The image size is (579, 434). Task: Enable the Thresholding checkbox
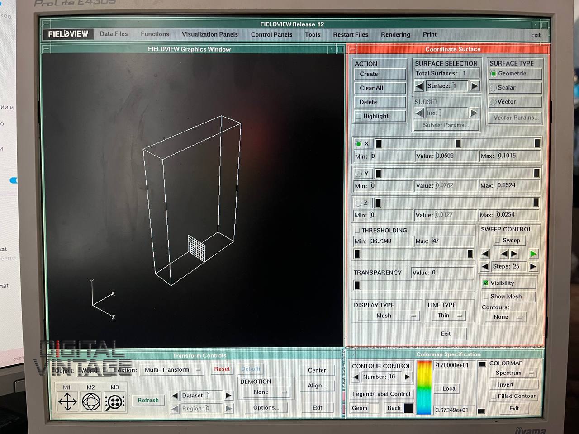[357, 230]
